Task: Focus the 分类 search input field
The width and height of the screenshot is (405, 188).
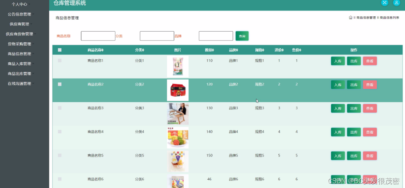Action: coord(157,36)
